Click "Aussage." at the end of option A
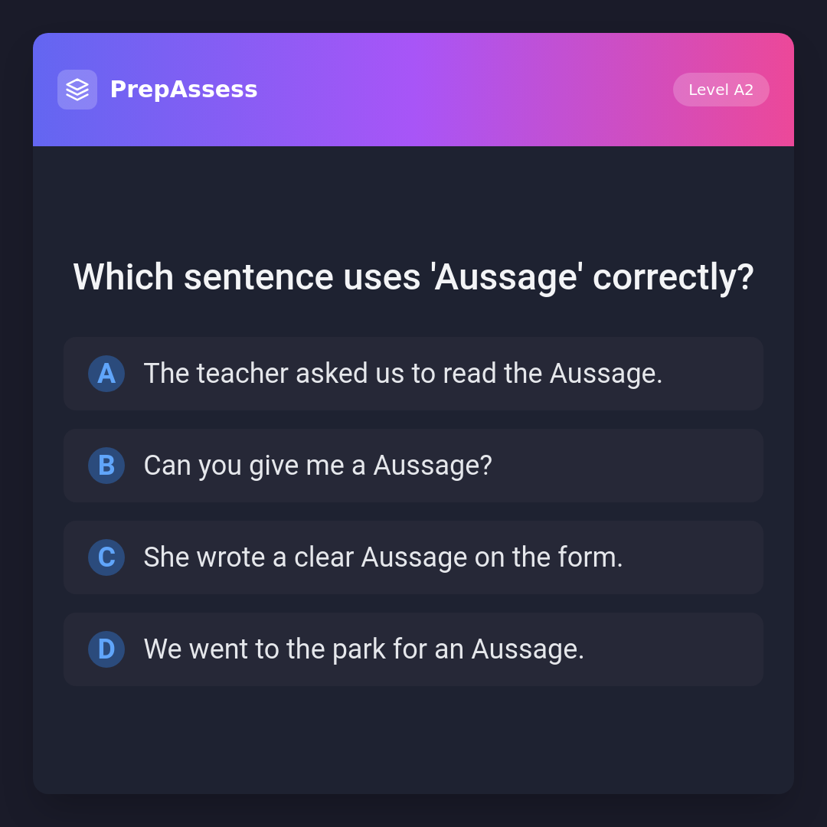Screen dimensions: 827x827 point(606,374)
